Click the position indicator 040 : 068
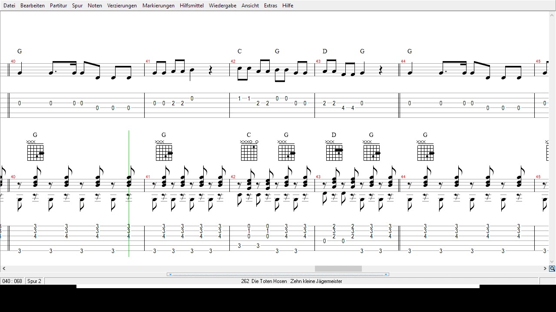556x312 pixels. (12, 281)
